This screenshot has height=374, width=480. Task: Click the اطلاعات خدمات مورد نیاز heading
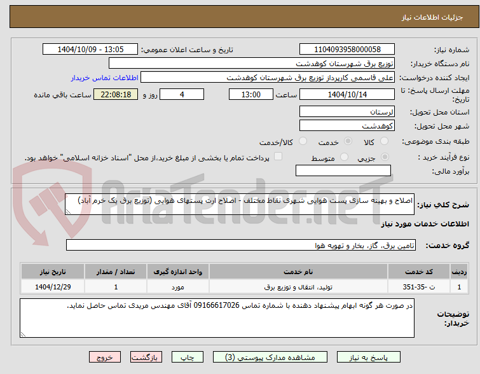[425, 225]
